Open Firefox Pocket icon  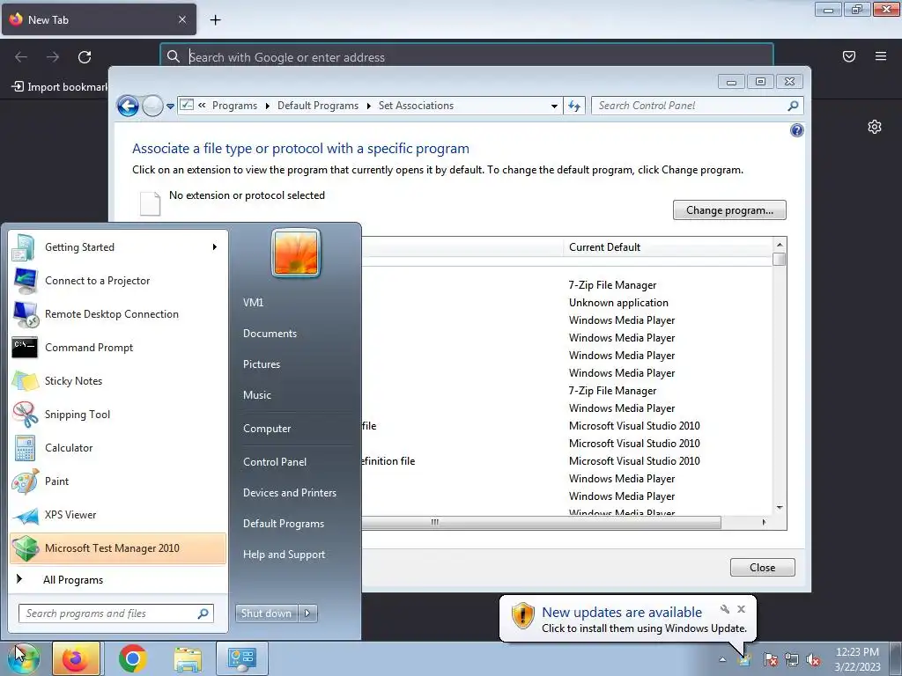click(849, 56)
